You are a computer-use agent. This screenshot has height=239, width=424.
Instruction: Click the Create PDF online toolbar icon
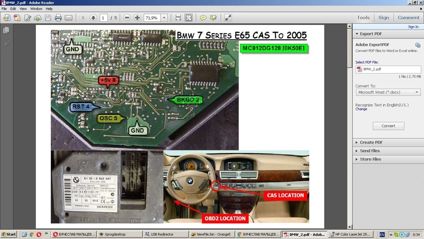[x=17, y=18]
